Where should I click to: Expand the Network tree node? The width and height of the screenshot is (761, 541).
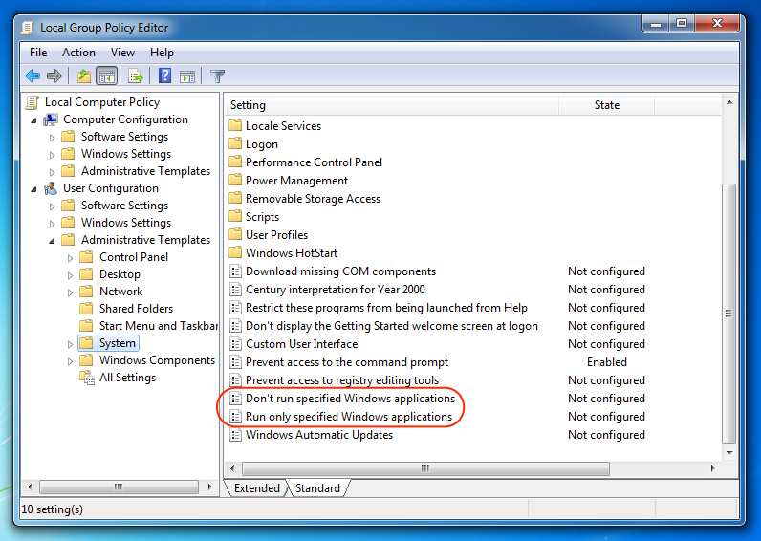(x=70, y=292)
